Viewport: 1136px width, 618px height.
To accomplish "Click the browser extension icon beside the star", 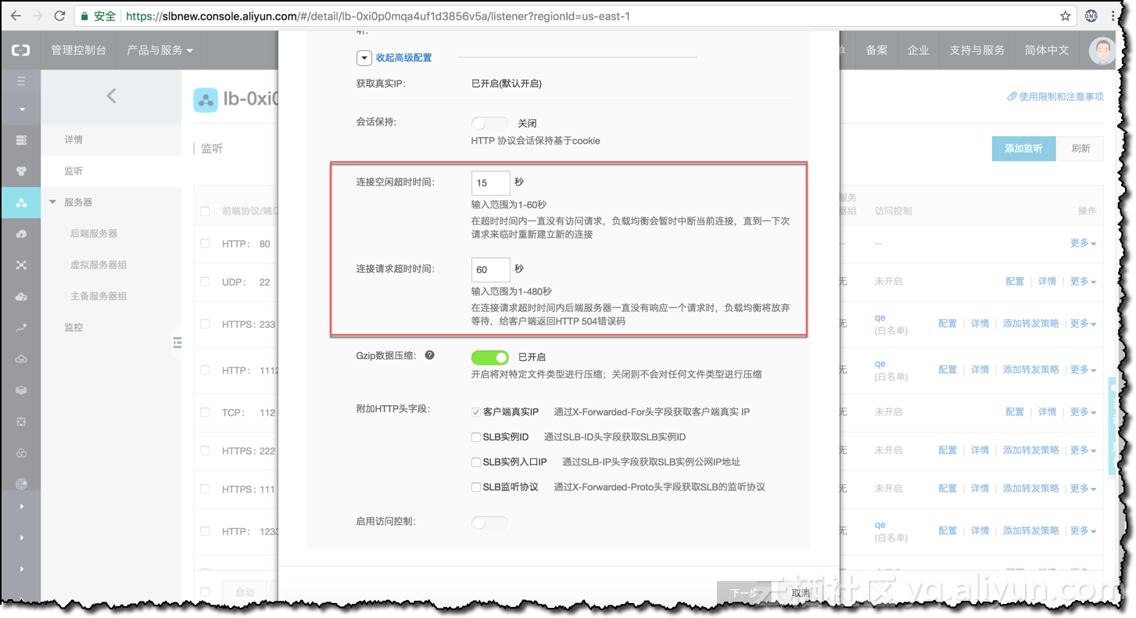I will [x=1091, y=16].
